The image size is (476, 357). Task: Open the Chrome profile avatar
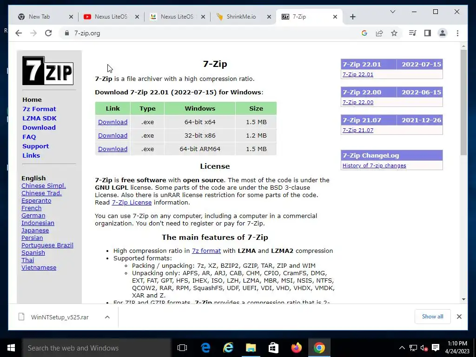click(x=443, y=33)
